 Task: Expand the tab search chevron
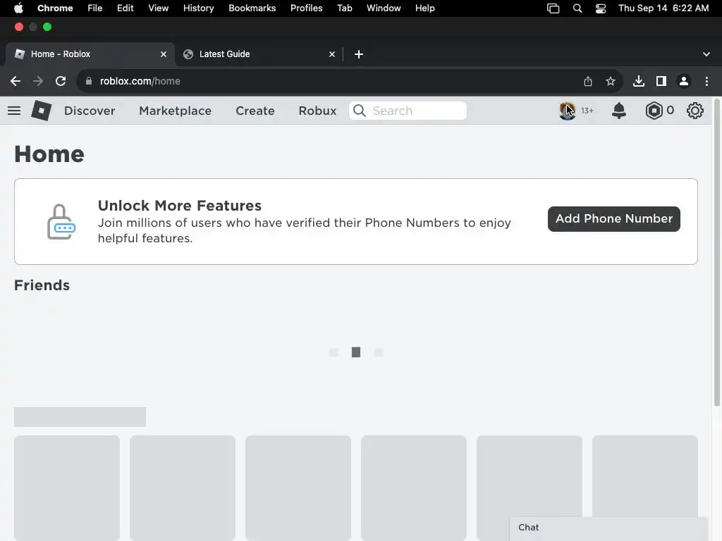[706, 54]
